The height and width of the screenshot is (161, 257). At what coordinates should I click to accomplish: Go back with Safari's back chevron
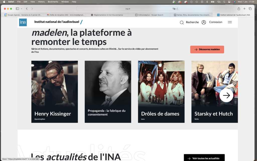click(x=27, y=9)
